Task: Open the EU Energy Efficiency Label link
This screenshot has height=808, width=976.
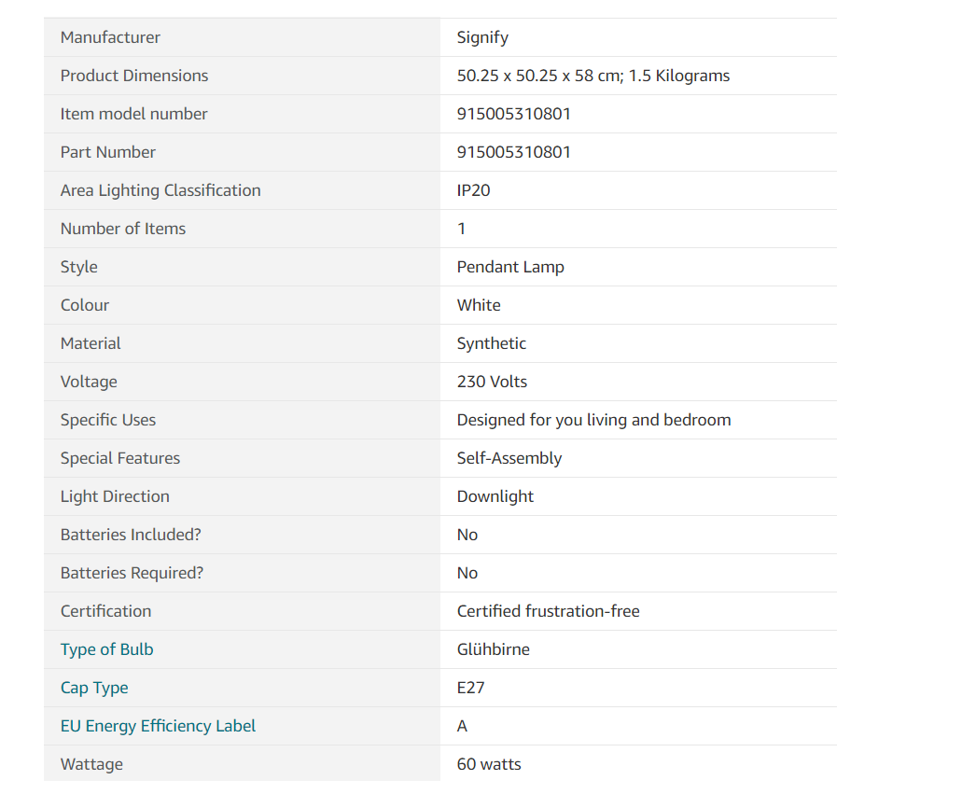Action: (158, 726)
